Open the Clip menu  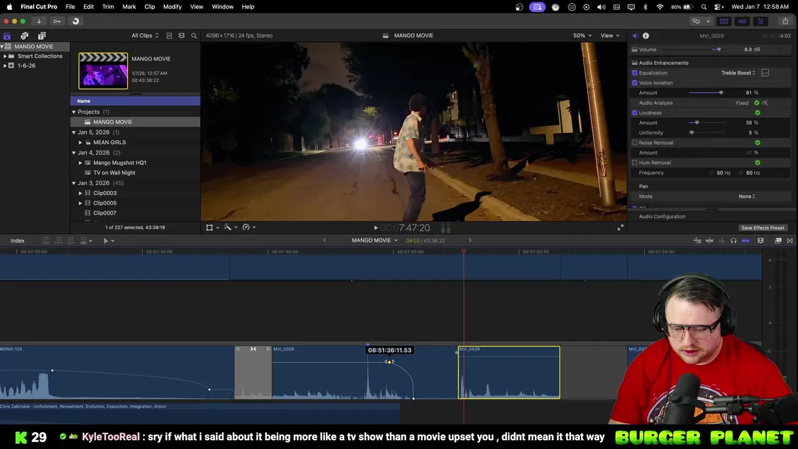pos(150,7)
